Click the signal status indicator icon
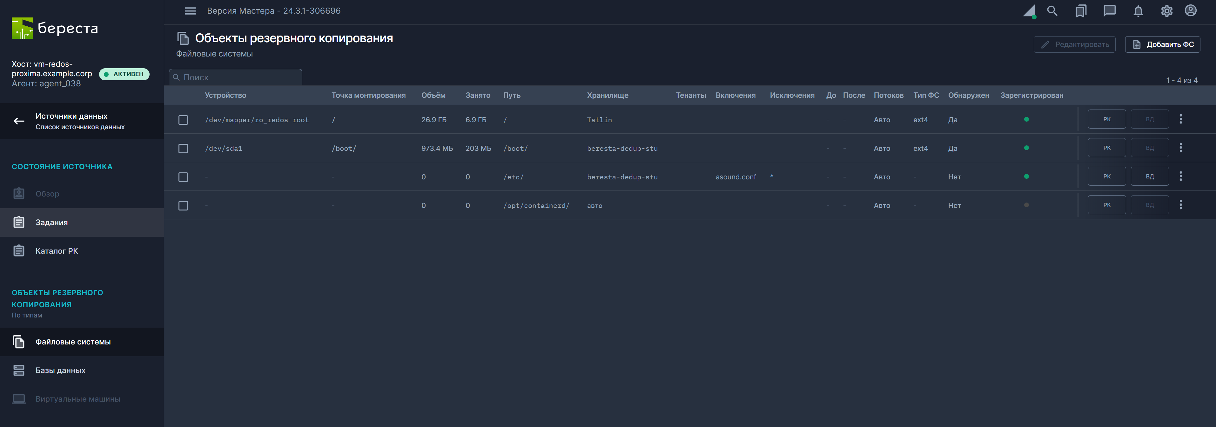This screenshot has height=427, width=1216. pos(1029,11)
